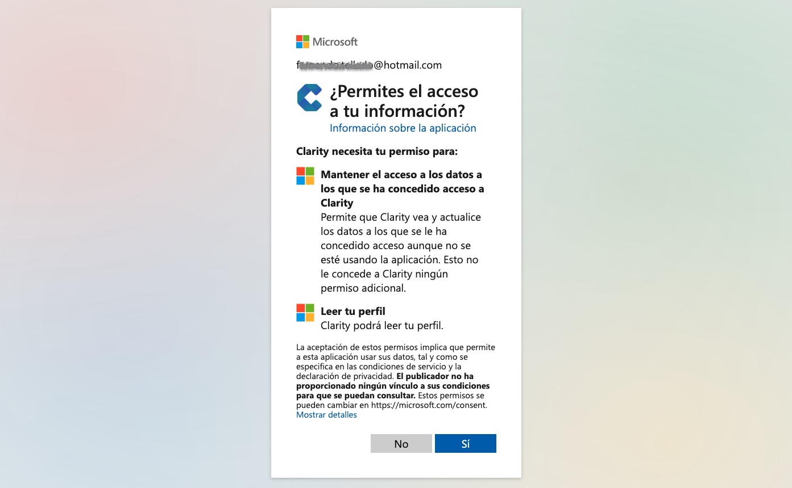Click the blue Clarity app icon
The image size is (792, 488).
tap(309, 98)
